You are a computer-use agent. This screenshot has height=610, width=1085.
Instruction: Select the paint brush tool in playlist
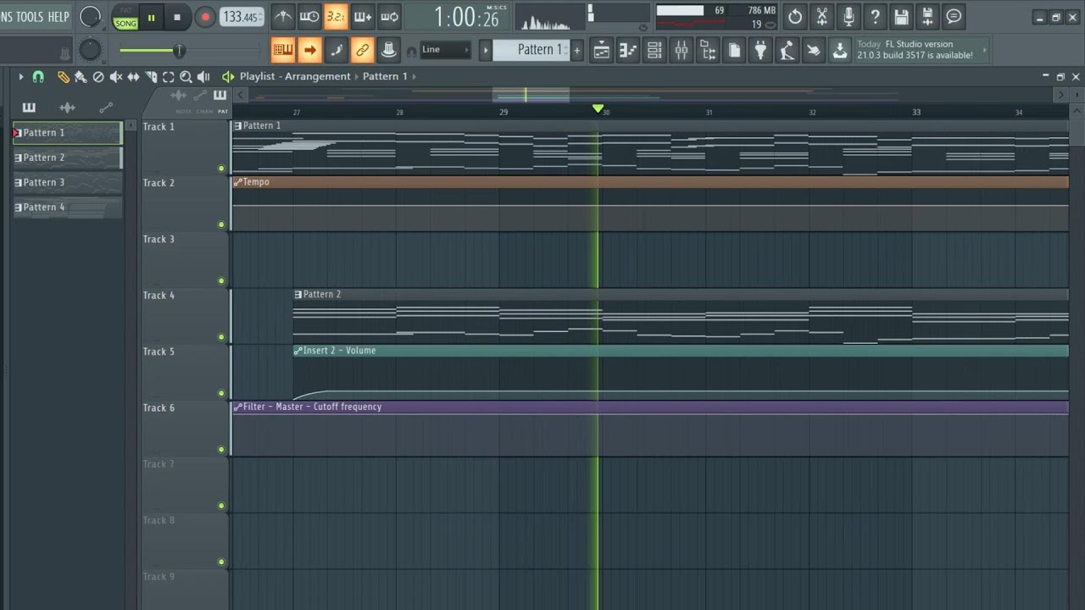coord(81,77)
